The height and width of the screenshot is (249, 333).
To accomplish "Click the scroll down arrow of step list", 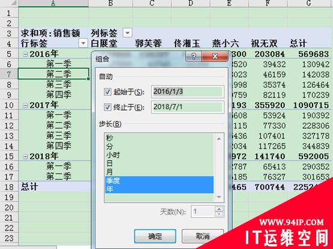I will (x=219, y=197).
